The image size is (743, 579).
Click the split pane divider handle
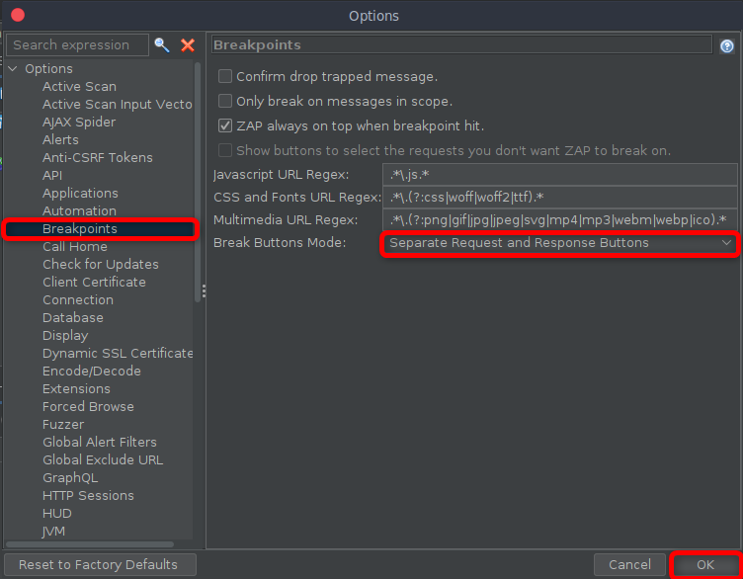click(x=204, y=290)
